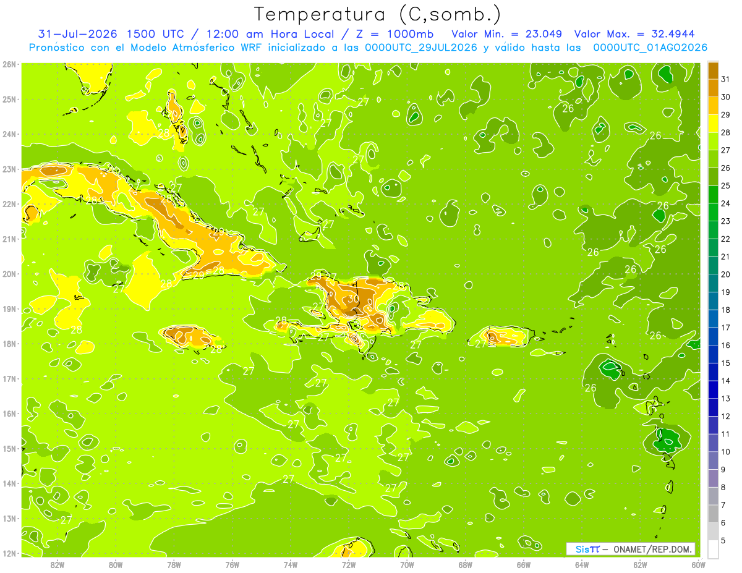Pick the dark green swatch between 24 and 25

tap(714, 195)
